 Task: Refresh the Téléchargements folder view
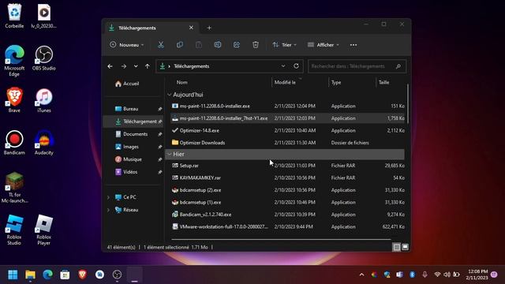click(x=297, y=66)
